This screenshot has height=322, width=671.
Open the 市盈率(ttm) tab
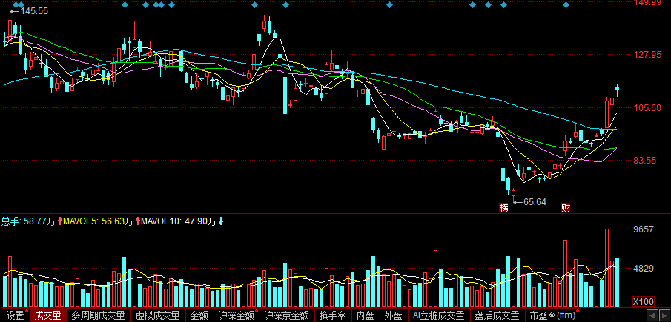(x=553, y=315)
